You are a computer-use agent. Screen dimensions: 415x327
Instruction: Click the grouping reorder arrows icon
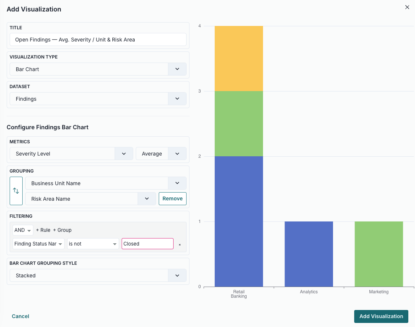[x=15, y=191]
